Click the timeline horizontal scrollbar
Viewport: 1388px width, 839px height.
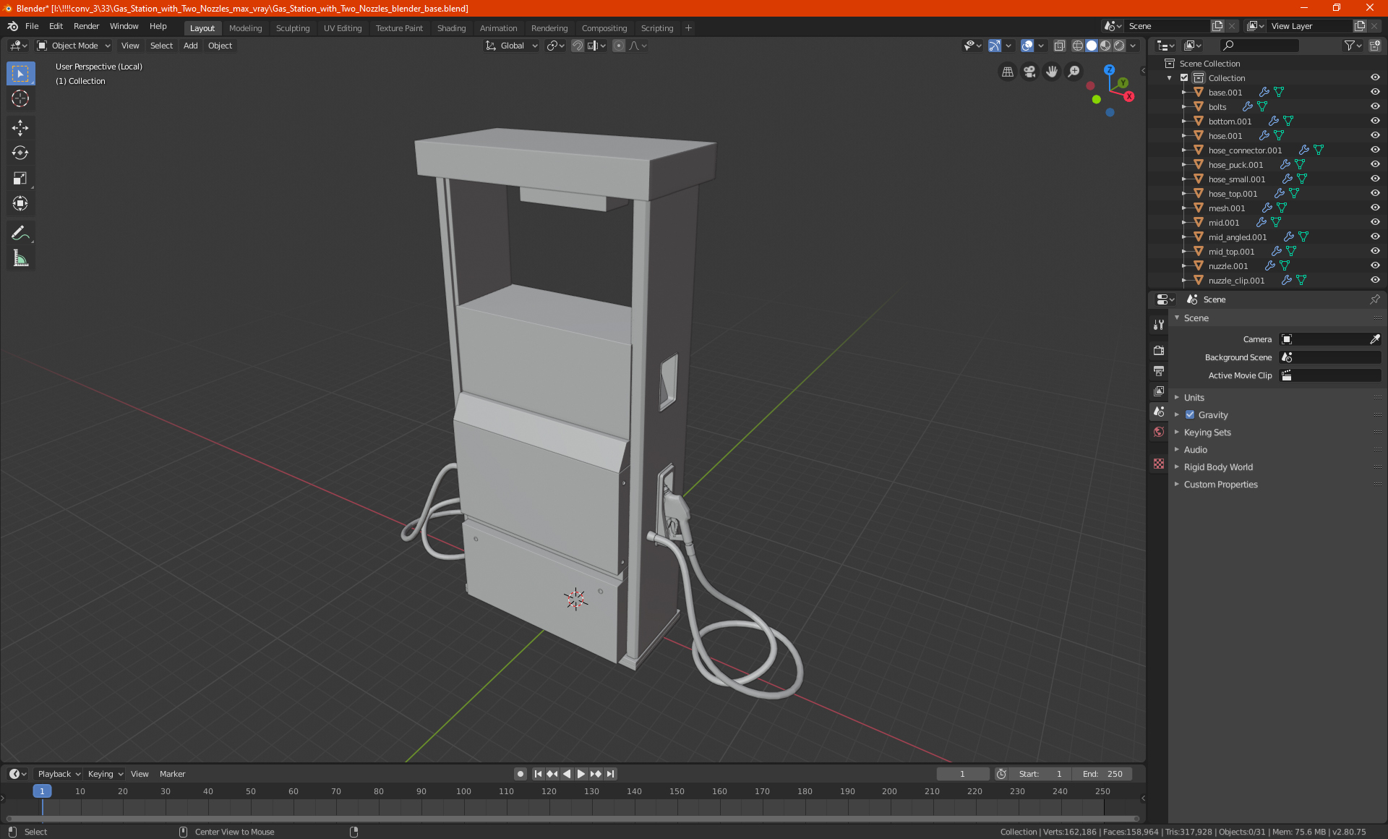[x=571, y=819]
